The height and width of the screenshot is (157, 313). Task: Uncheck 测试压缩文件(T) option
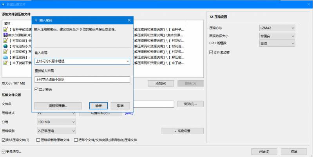click(4, 140)
